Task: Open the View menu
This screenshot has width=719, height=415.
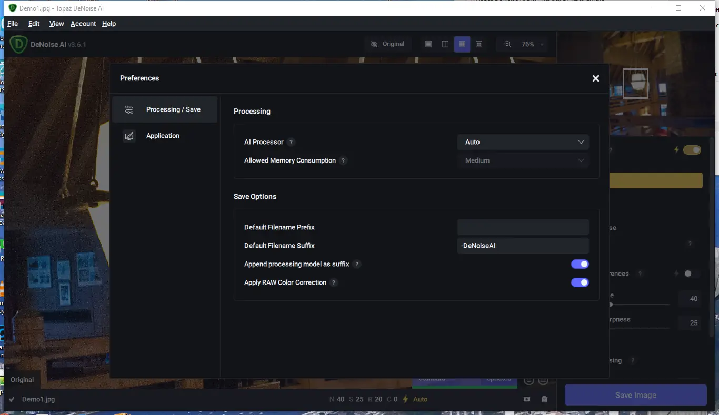Action: pyautogui.click(x=57, y=24)
